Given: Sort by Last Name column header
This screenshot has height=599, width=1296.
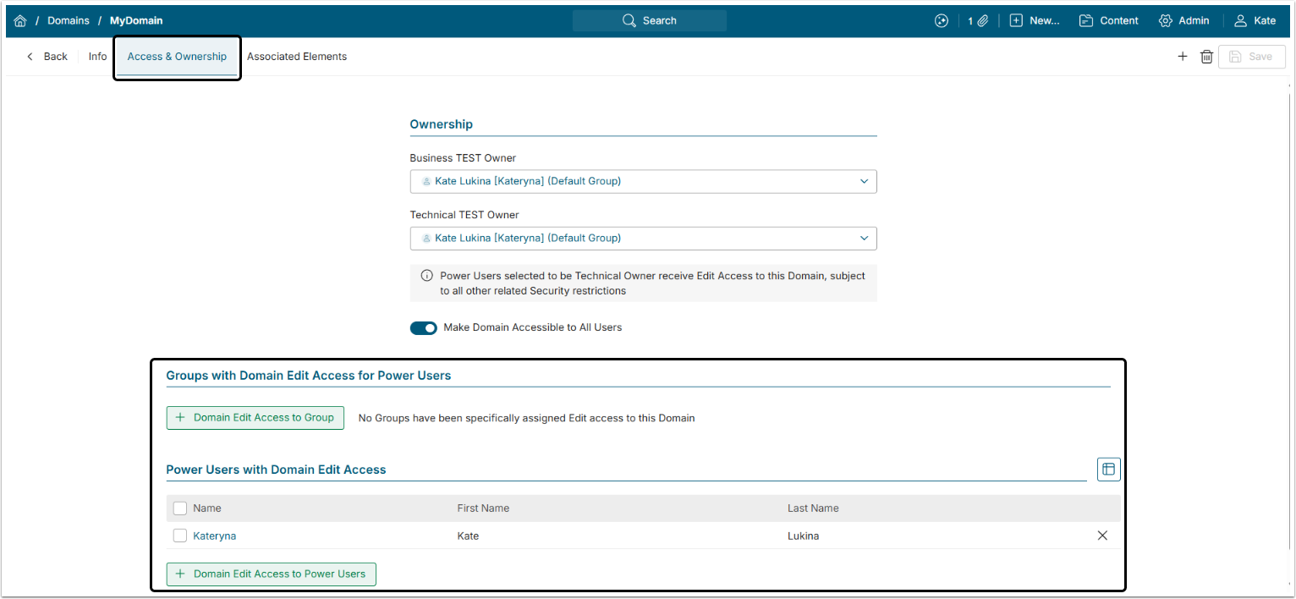Looking at the screenshot, I should [813, 508].
